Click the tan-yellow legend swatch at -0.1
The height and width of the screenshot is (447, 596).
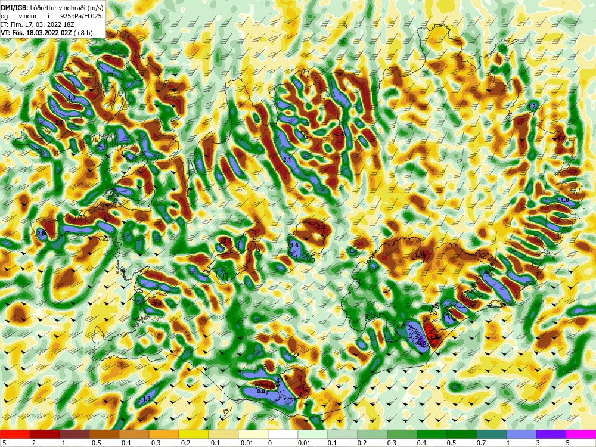(223, 434)
